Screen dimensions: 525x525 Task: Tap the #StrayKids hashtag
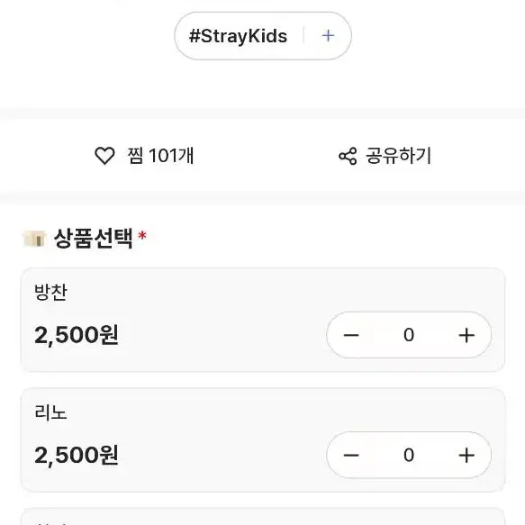click(x=238, y=36)
